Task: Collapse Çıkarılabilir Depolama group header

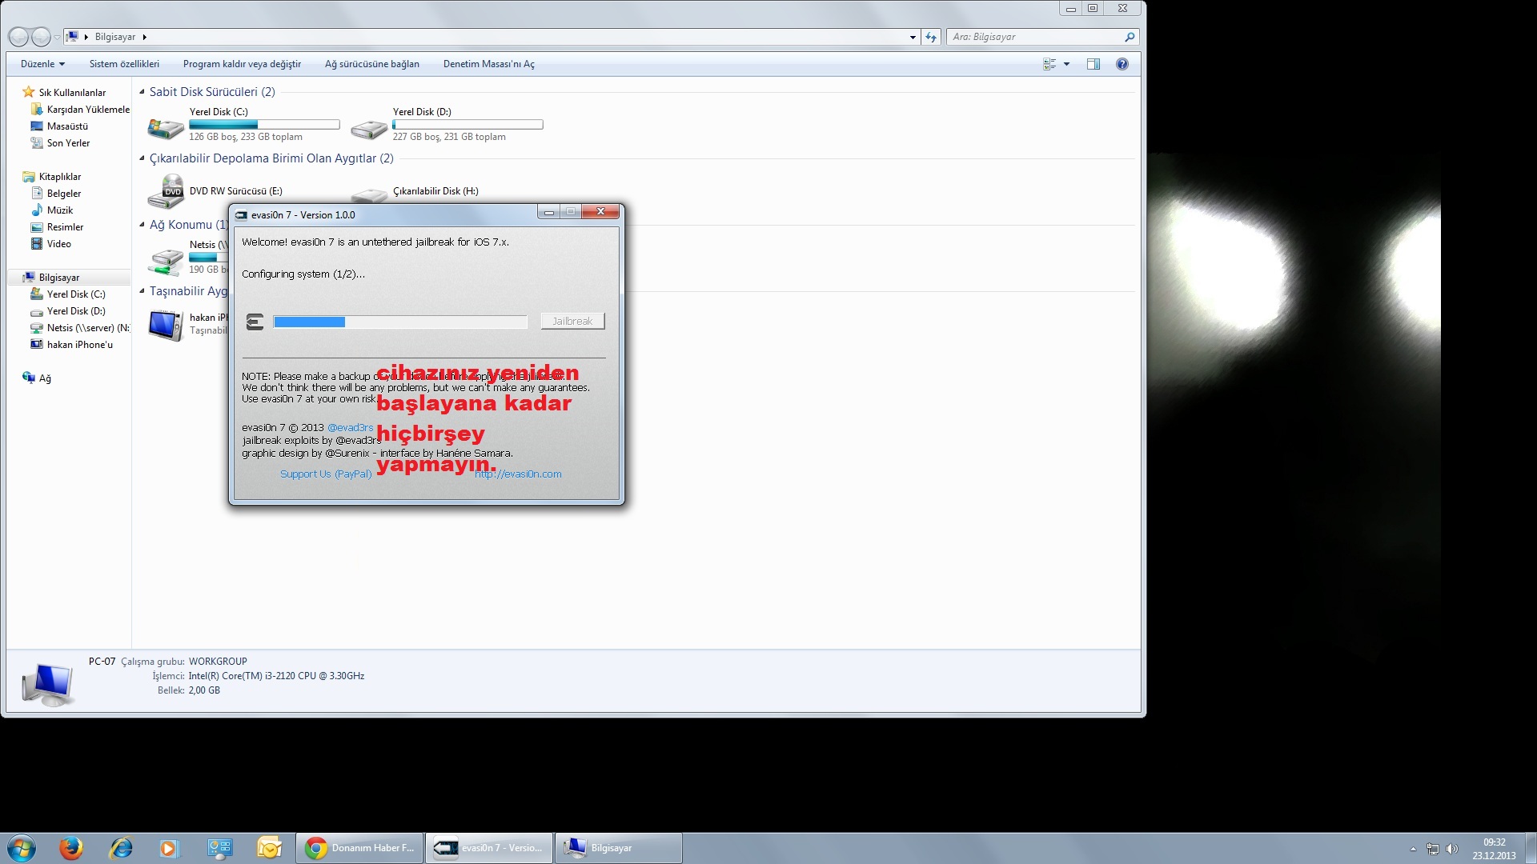Action: point(142,158)
